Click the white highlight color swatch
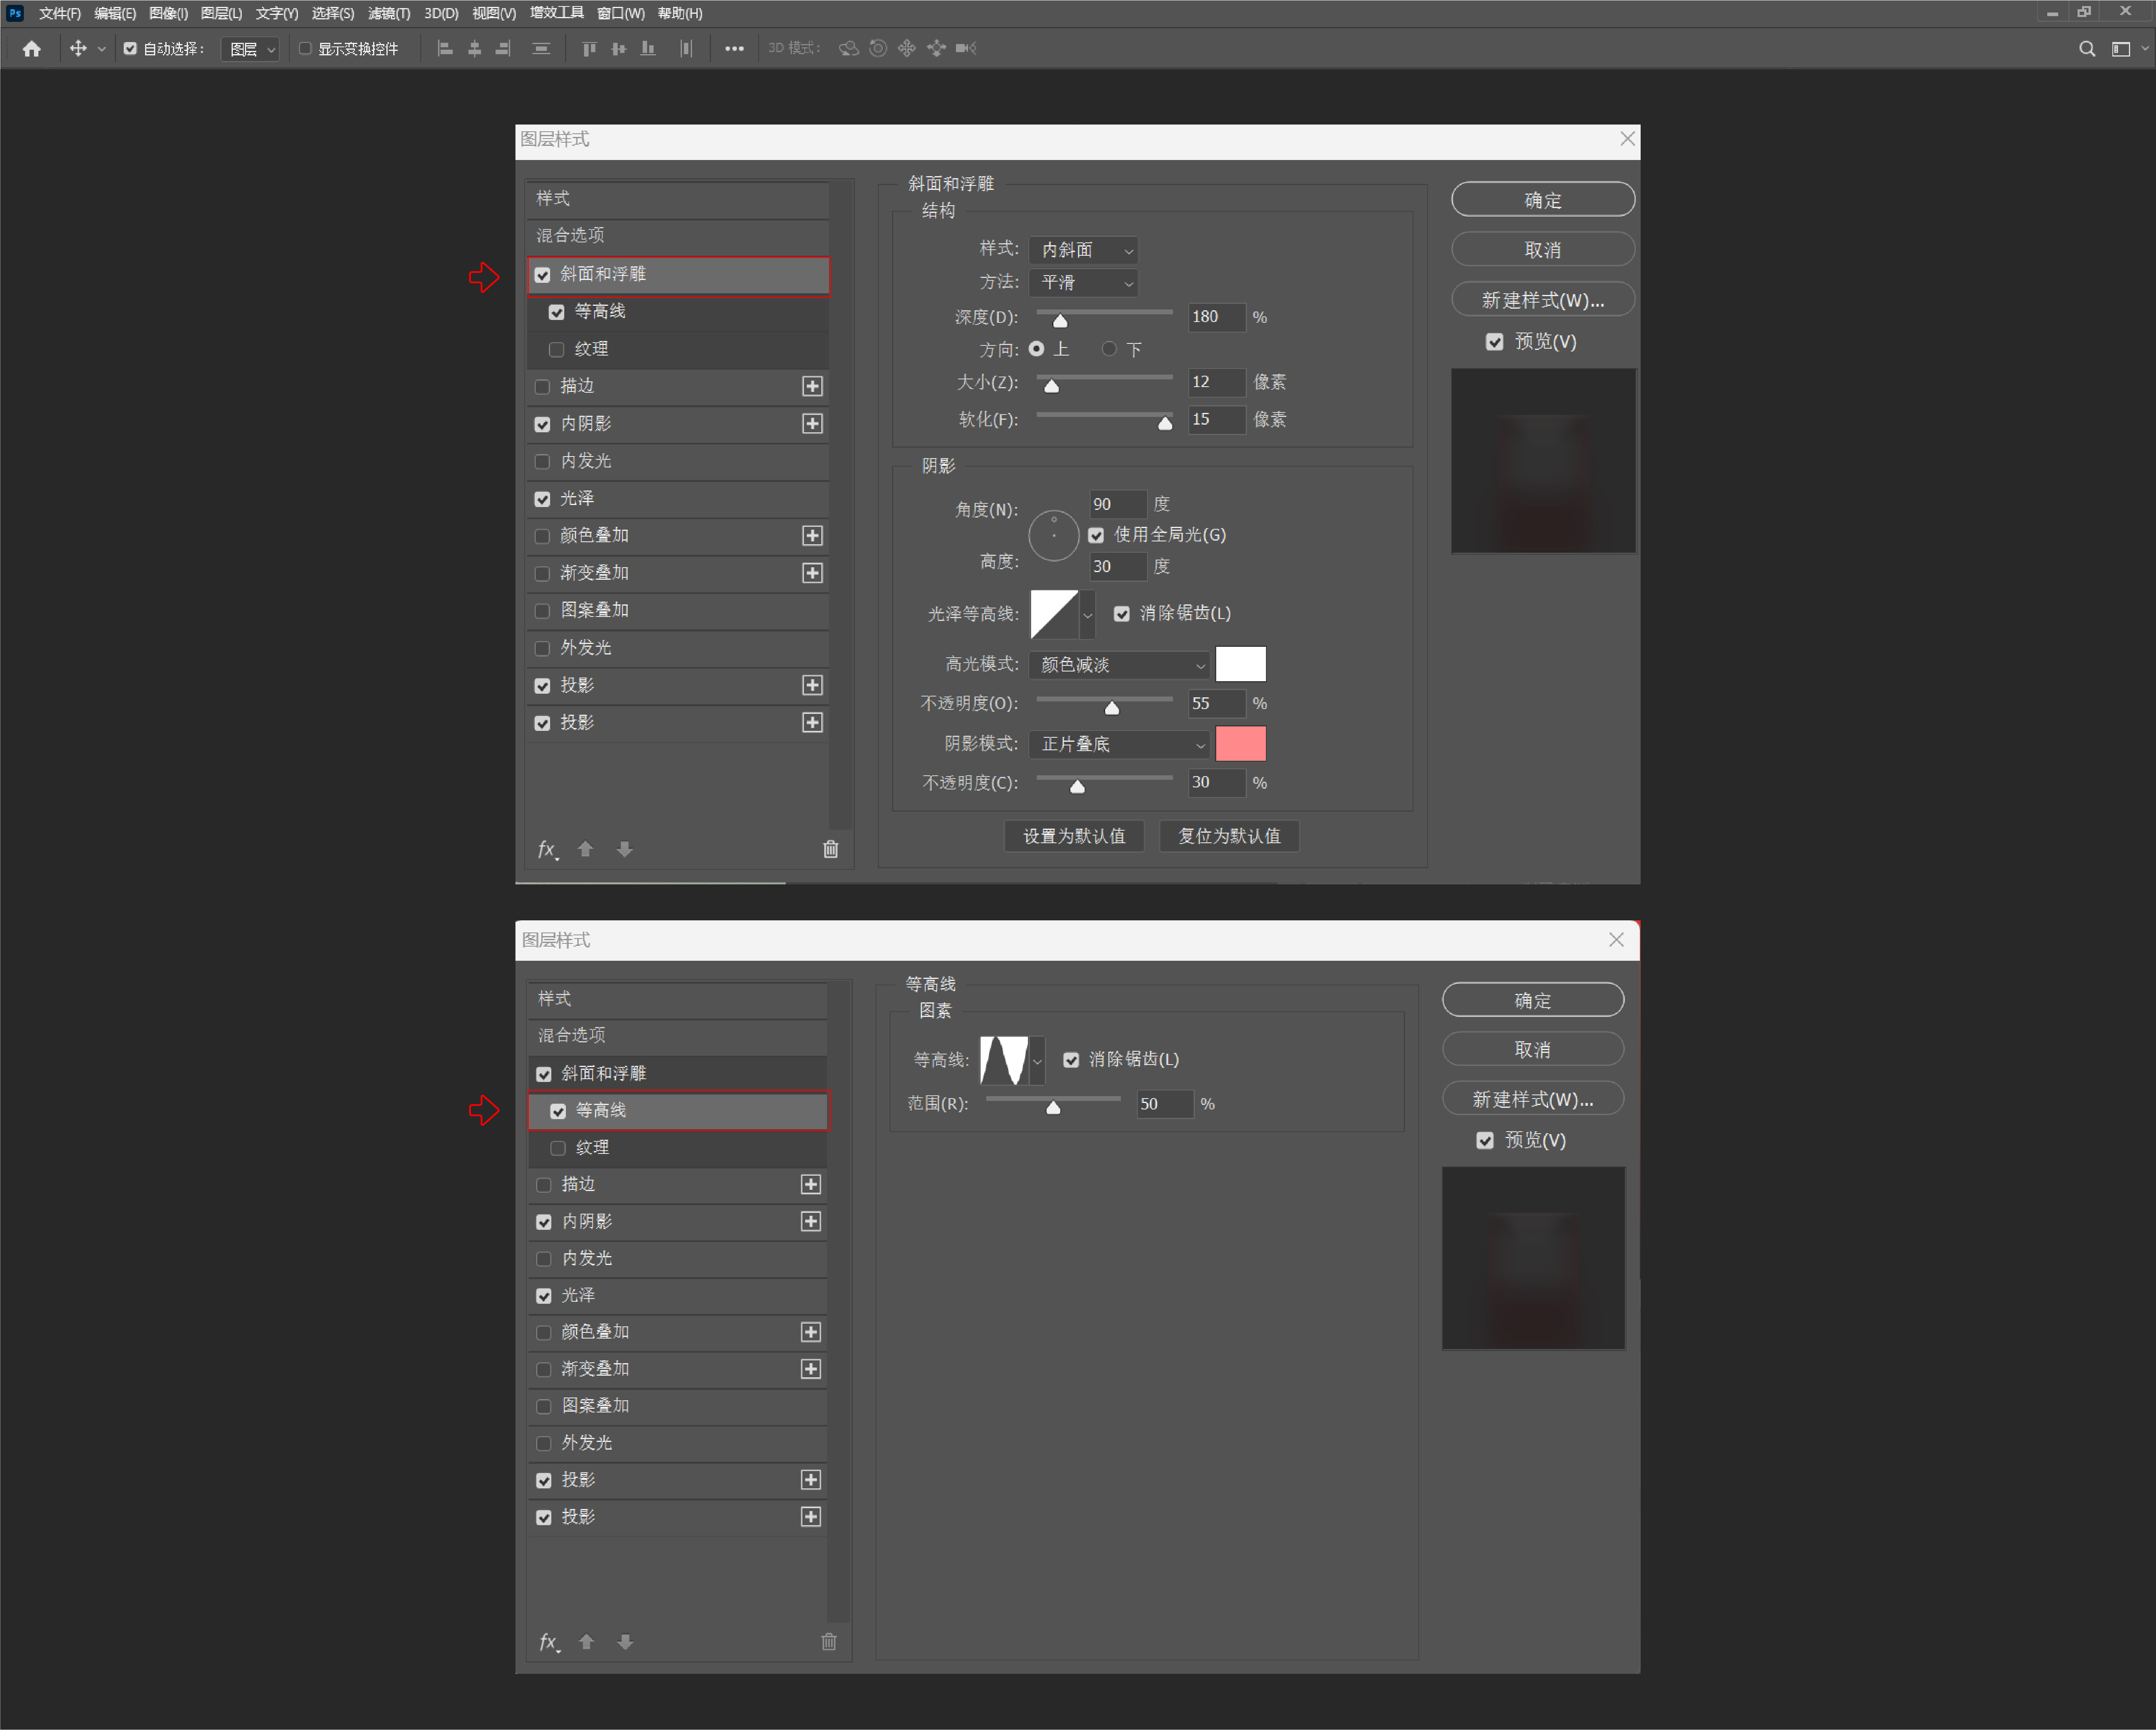This screenshot has height=1730, width=2156. pos(1241,665)
